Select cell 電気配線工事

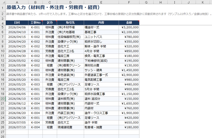[x=101, y=79]
